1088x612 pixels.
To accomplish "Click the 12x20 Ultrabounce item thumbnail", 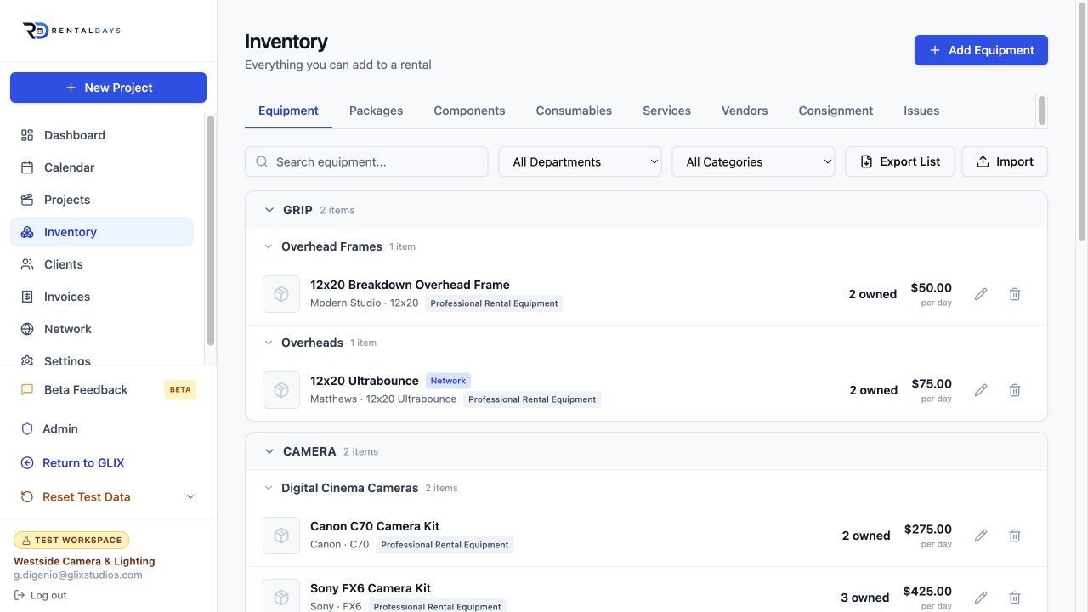I will [x=281, y=390].
